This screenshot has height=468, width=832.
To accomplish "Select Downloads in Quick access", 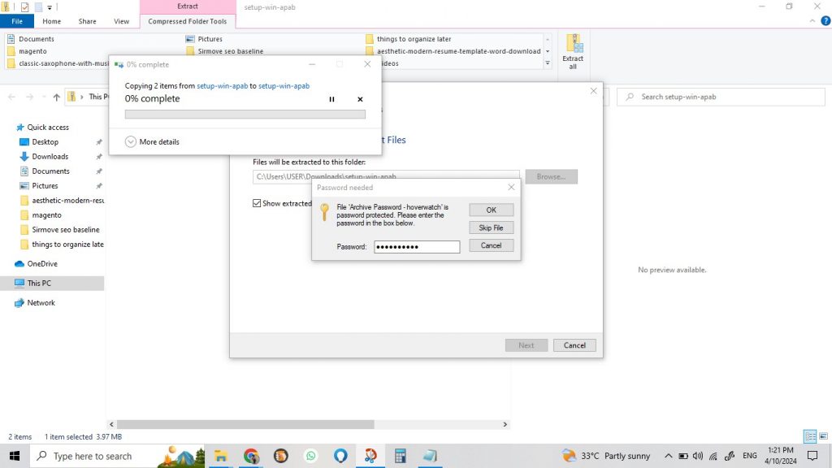I will tap(50, 157).
